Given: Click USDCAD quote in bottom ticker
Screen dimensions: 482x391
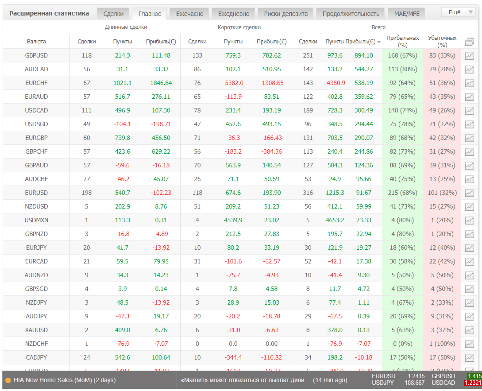Looking at the screenshot, I should click(x=456, y=383).
